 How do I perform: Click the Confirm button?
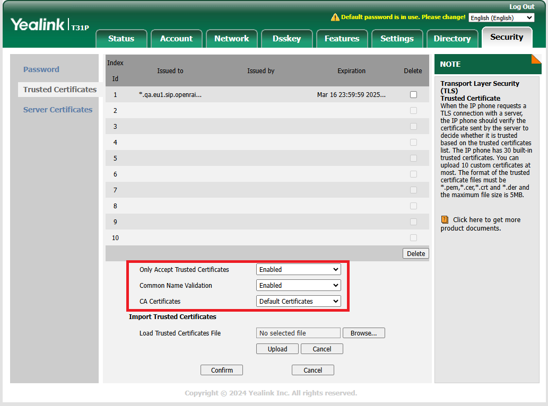[222, 370]
